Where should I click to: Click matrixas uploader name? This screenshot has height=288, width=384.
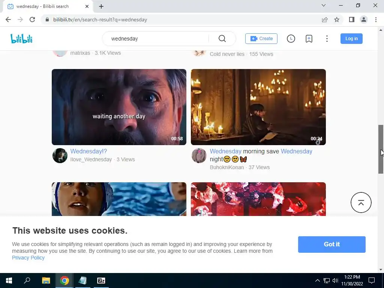80,53
